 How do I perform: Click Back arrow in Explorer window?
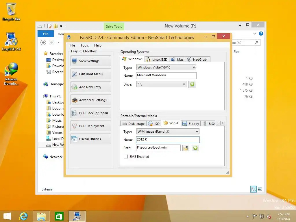click(43, 42)
